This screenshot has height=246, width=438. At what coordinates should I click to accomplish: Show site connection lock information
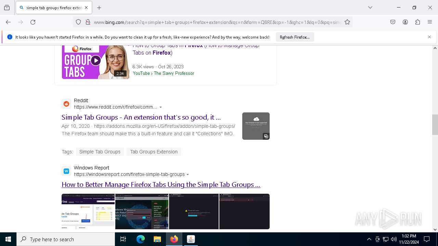click(88, 22)
